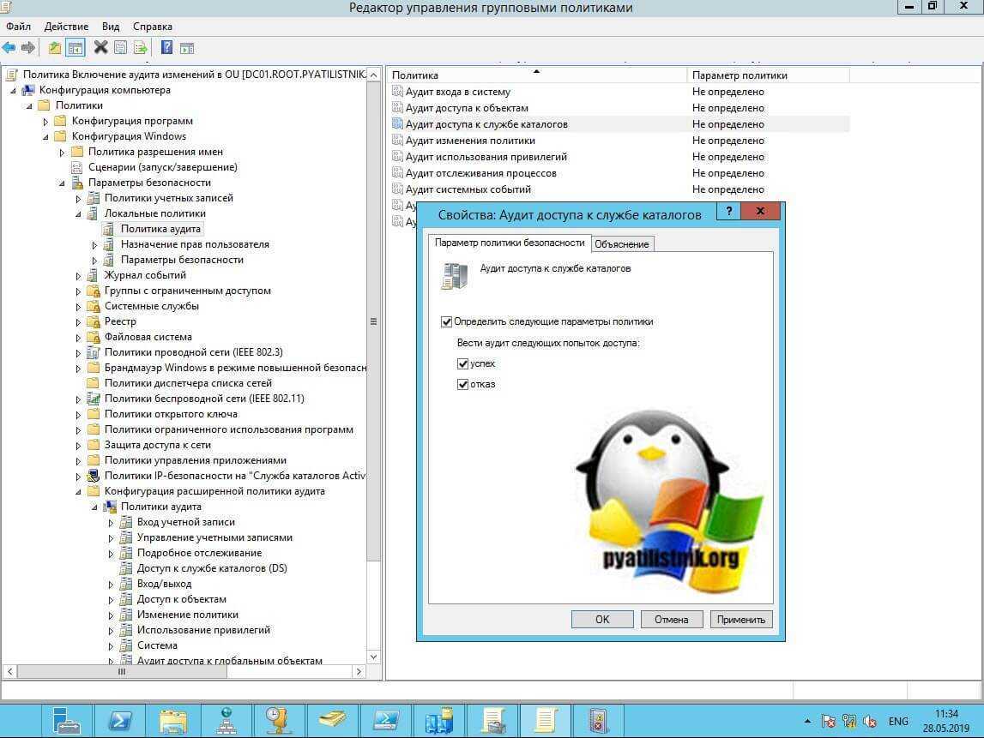Click the Back arrow in the toolbar
The height and width of the screenshot is (738, 984).
coord(9,47)
